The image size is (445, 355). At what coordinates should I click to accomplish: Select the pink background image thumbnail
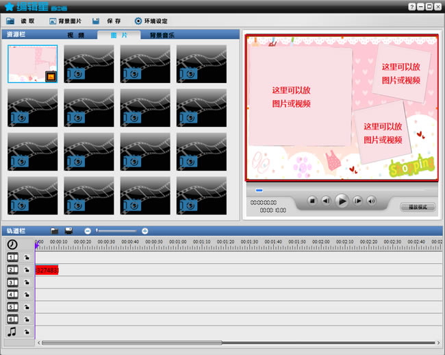(x=32, y=64)
